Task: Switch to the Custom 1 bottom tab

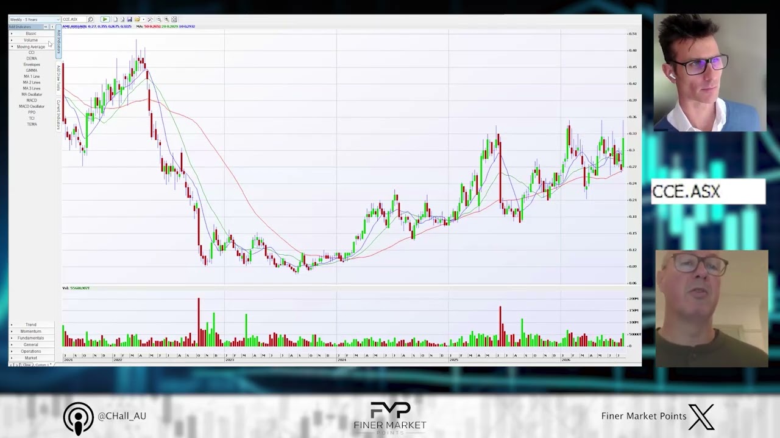Action: 42,364
